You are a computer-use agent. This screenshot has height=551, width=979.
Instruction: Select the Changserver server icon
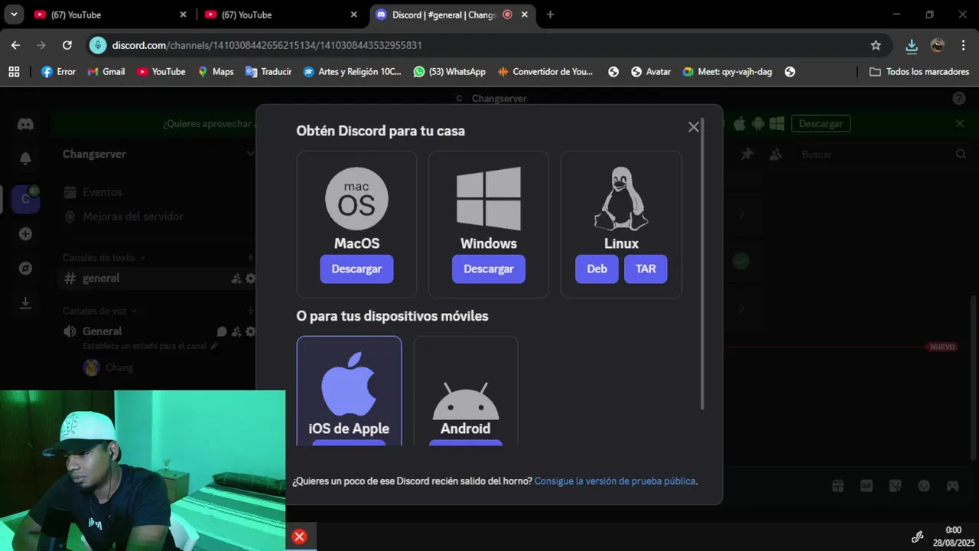(25, 199)
